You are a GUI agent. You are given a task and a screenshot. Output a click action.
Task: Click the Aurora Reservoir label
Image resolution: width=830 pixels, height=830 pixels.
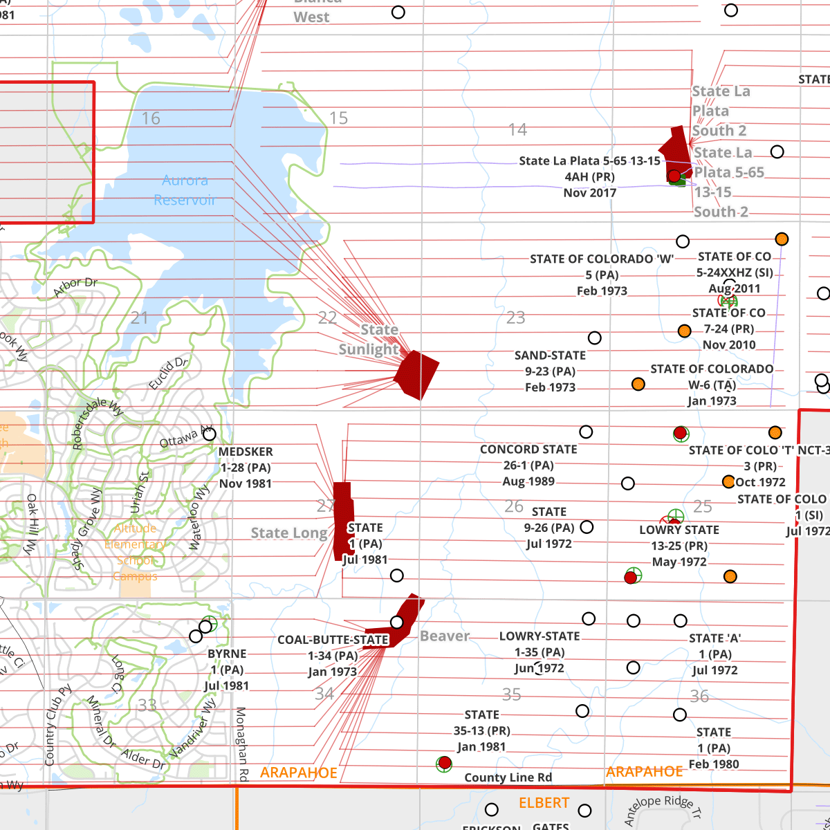pyautogui.click(x=185, y=190)
